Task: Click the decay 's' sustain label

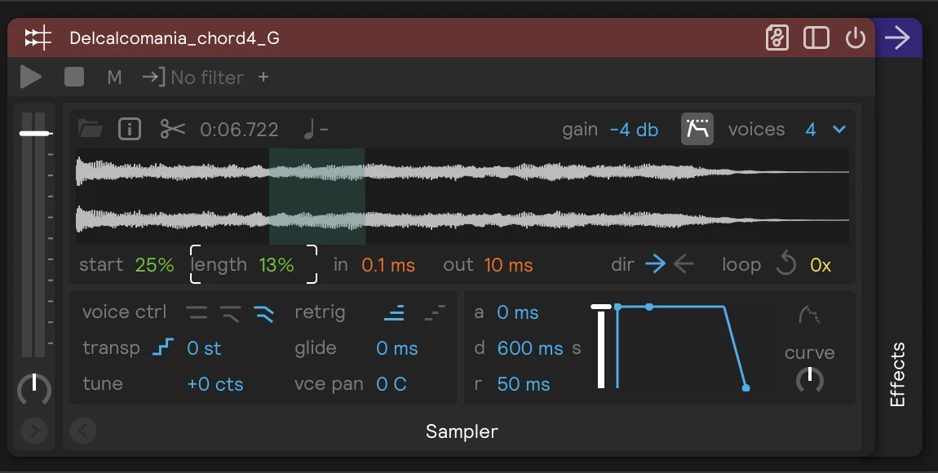Action: pos(576,348)
